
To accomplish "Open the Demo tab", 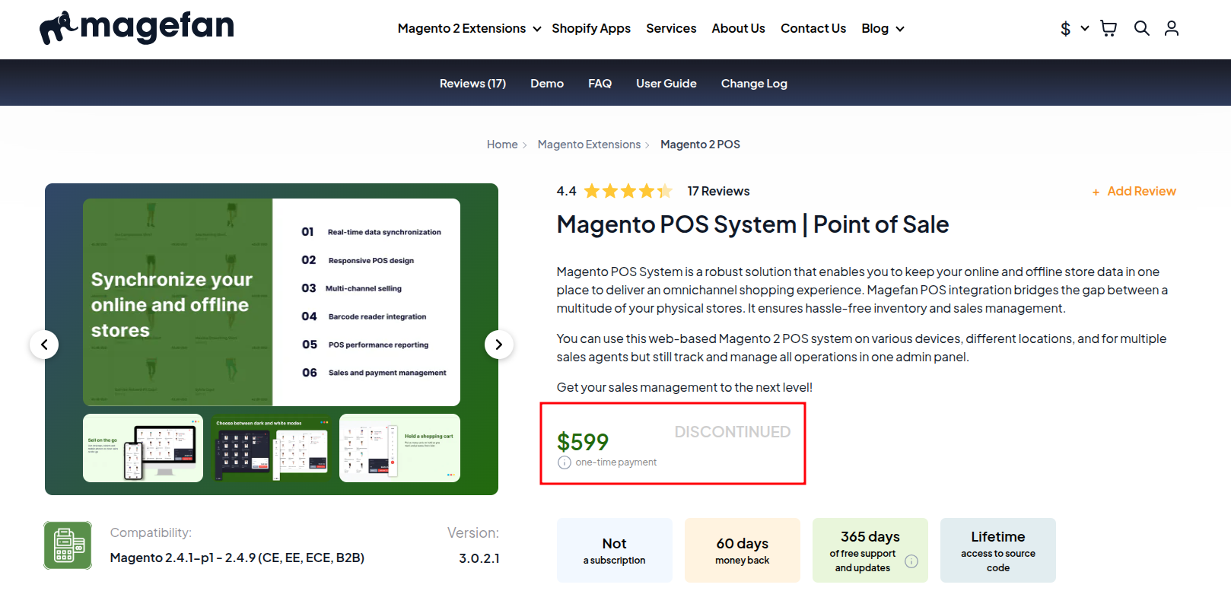I will [x=547, y=84].
